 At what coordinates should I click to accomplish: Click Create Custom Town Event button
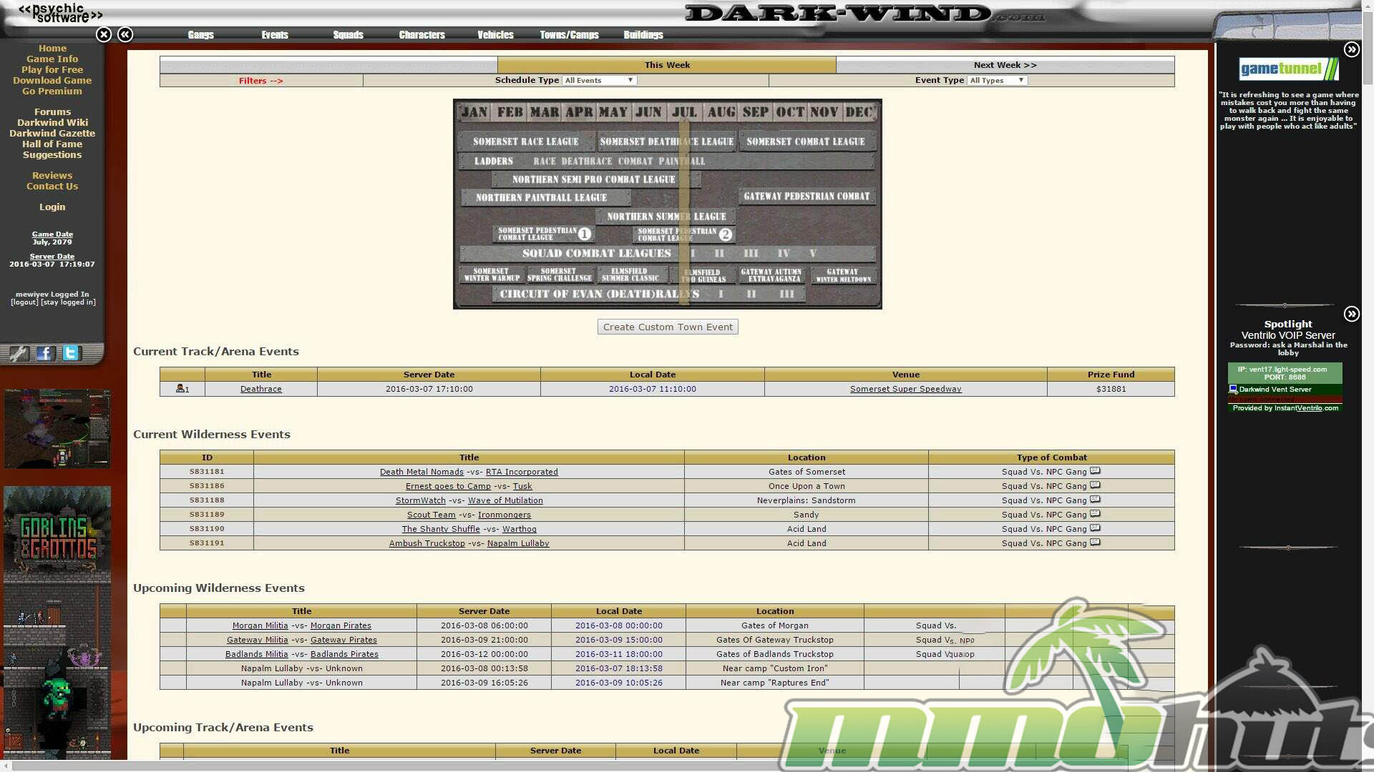pos(668,327)
